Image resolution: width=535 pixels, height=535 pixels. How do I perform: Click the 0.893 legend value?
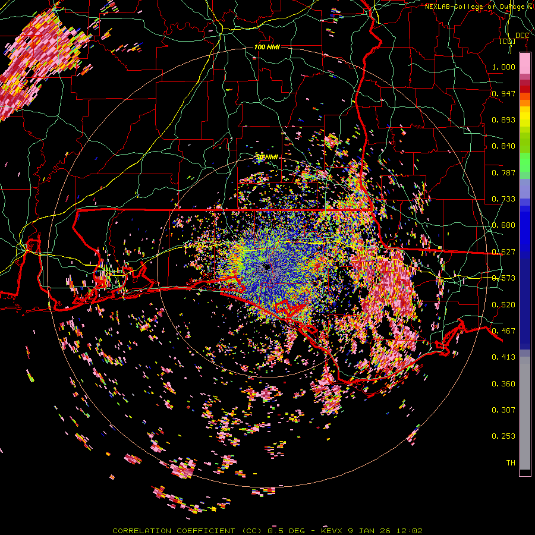coord(503,119)
